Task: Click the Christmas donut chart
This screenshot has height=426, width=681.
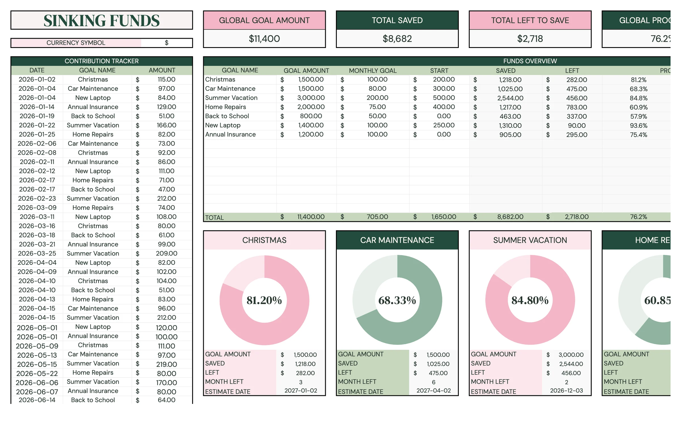Action: coord(264,300)
